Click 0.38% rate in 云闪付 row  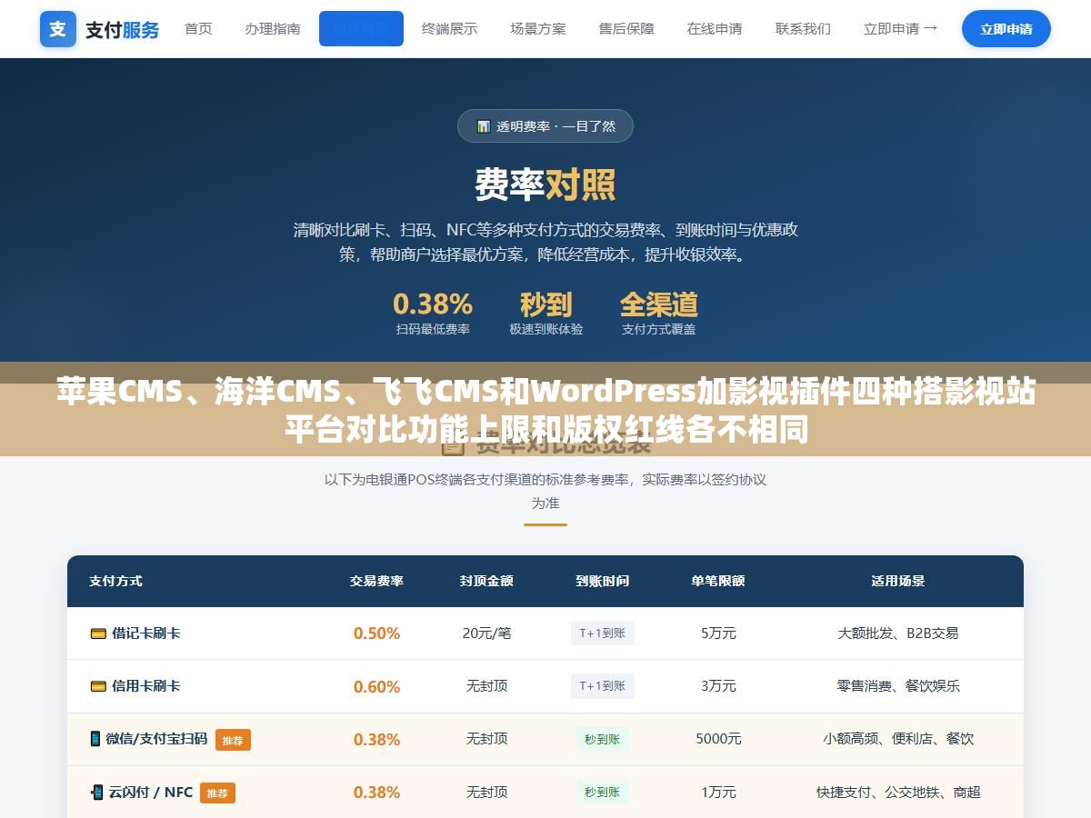point(376,793)
